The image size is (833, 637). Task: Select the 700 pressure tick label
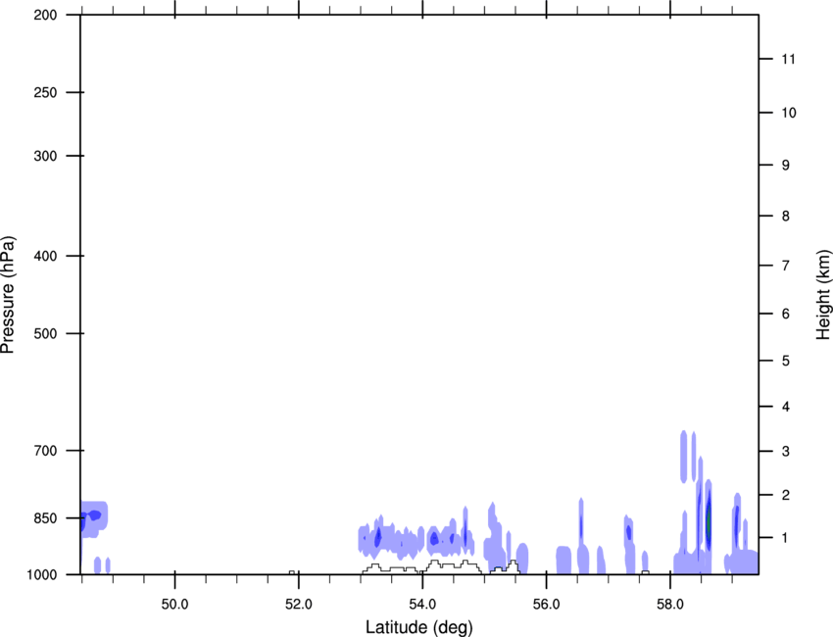click(x=45, y=451)
